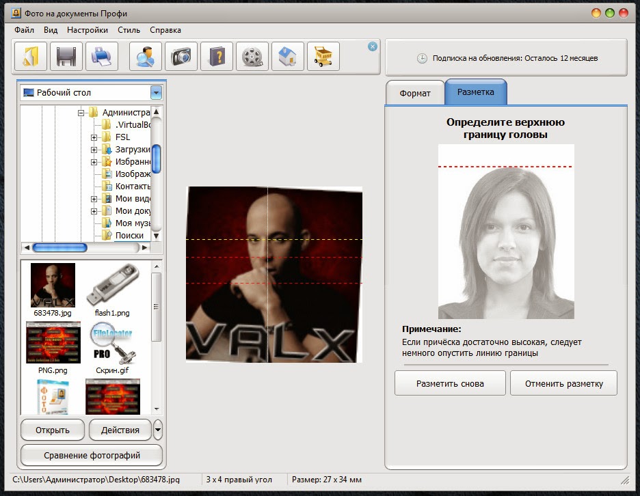
Task: Click the folder tree scroll left arrow
Action: pos(27,247)
